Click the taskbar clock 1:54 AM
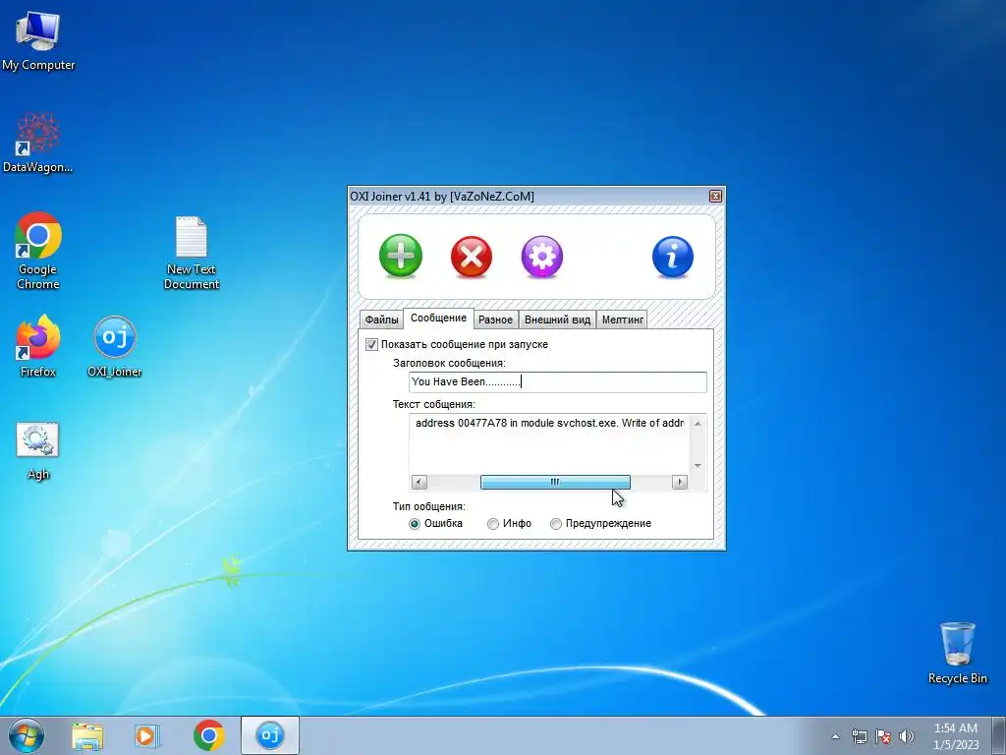1006x755 pixels. [x=956, y=728]
